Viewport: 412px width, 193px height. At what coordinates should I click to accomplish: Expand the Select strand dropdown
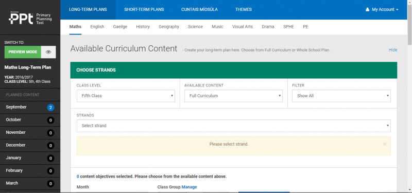coord(234,126)
